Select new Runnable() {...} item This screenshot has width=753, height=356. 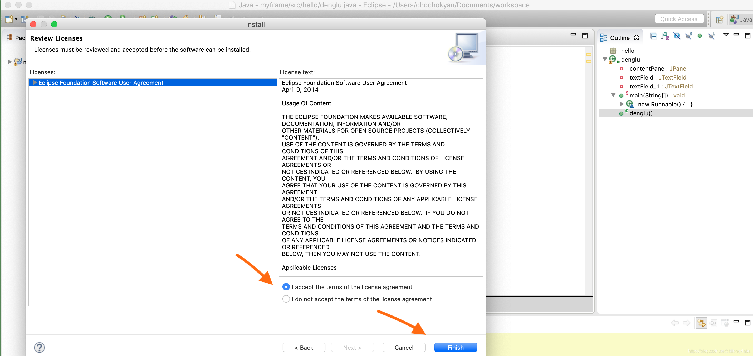pyautogui.click(x=665, y=105)
